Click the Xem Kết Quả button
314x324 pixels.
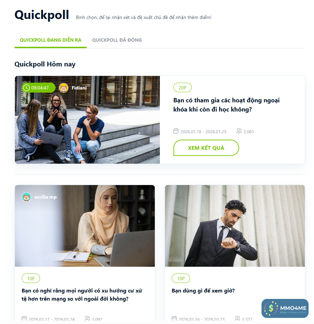tap(206, 148)
